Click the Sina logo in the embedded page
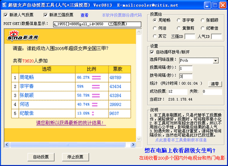This screenshot has width=228, height=166. (x=23, y=36)
